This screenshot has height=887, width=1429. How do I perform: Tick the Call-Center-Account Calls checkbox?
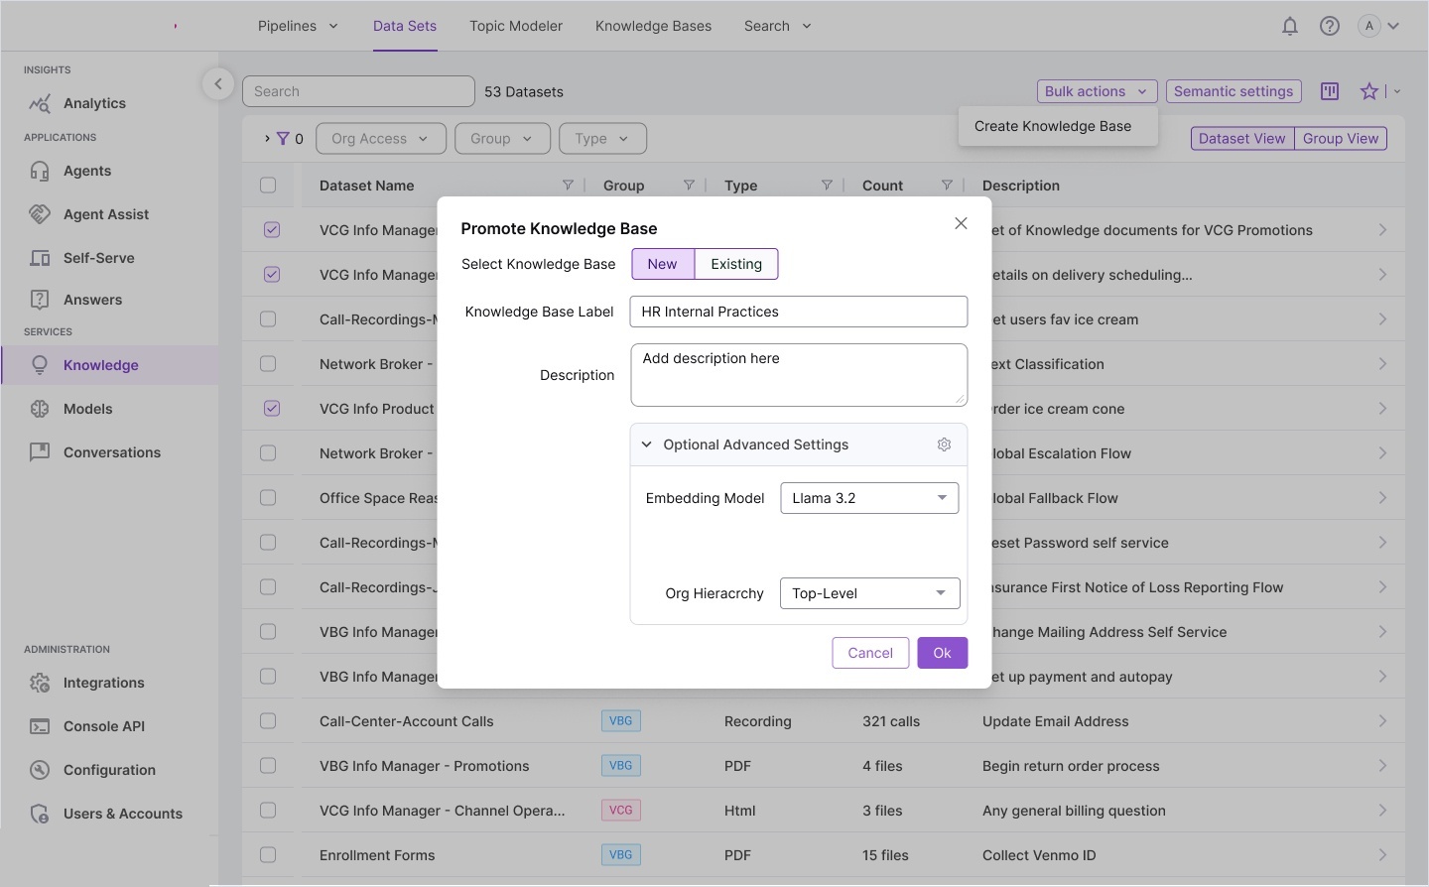pyautogui.click(x=268, y=721)
